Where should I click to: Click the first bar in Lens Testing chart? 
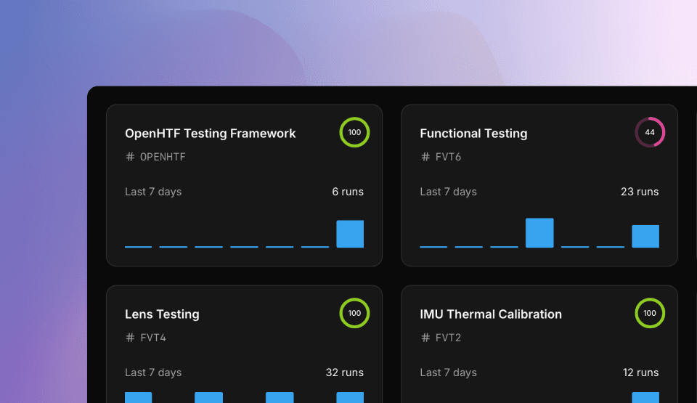(x=139, y=397)
